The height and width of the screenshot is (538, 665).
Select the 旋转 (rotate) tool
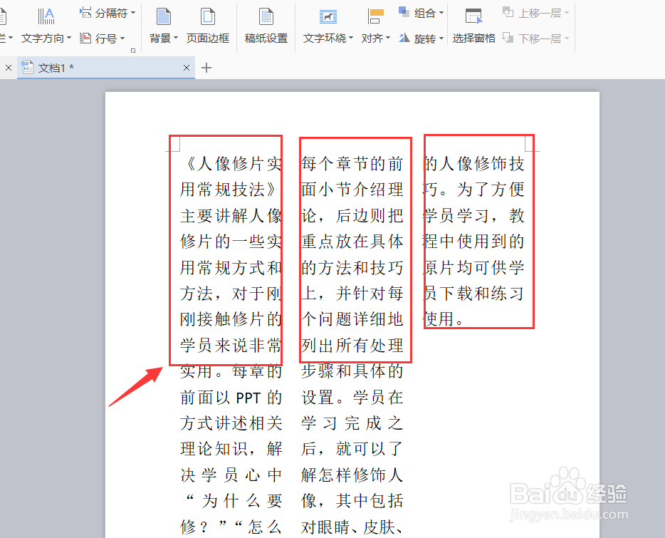point(417,38)
